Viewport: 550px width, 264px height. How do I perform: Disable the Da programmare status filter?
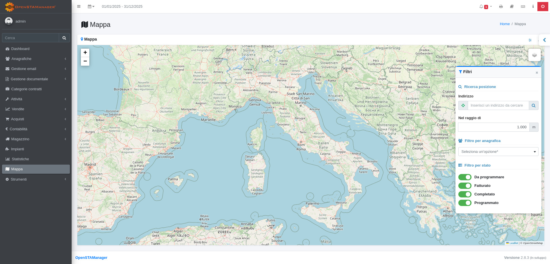pyautogui.click(x=465, y=177)
